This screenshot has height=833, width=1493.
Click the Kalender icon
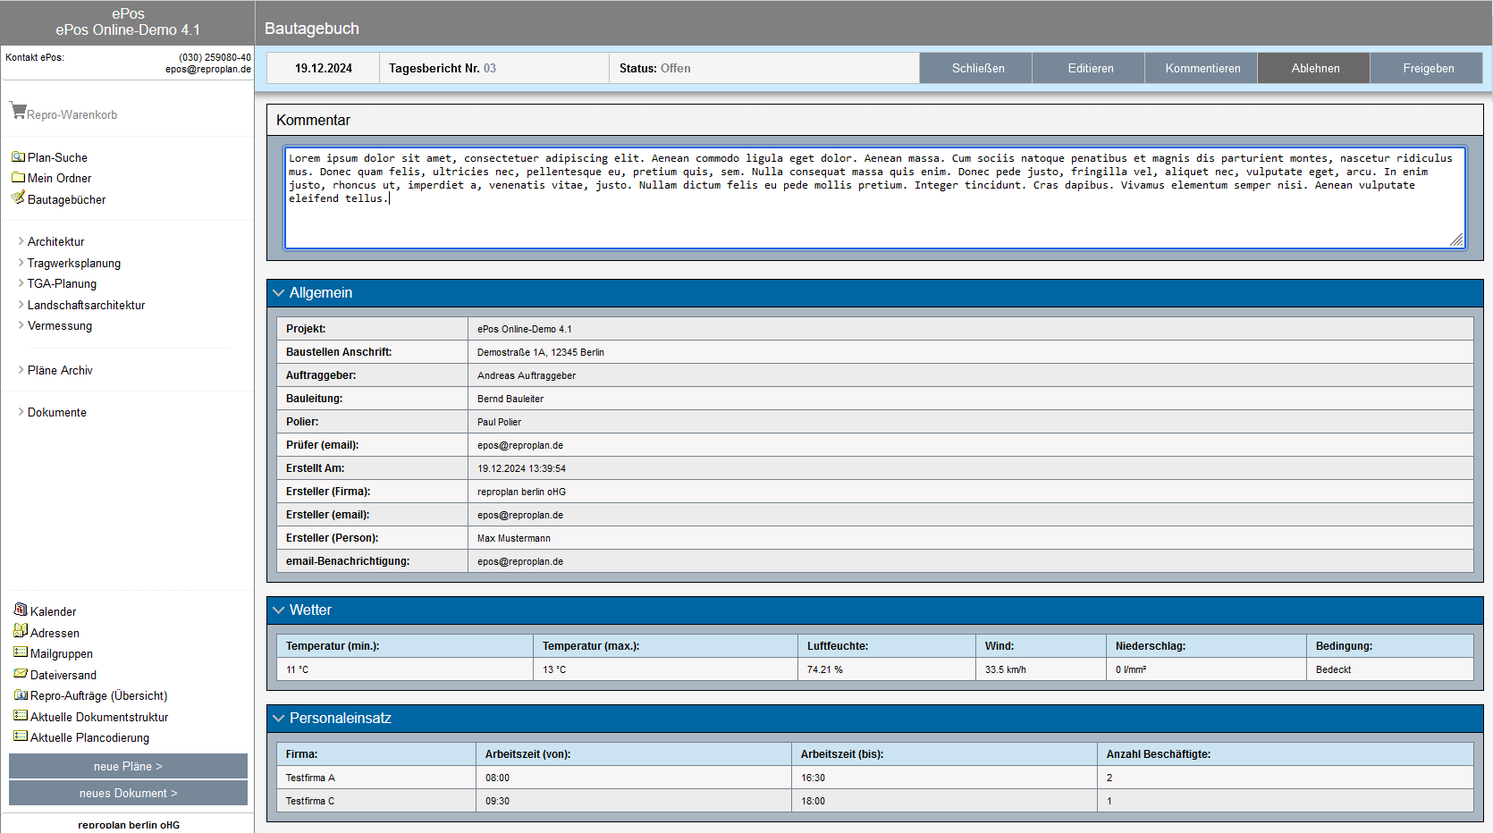click(21, 610)
